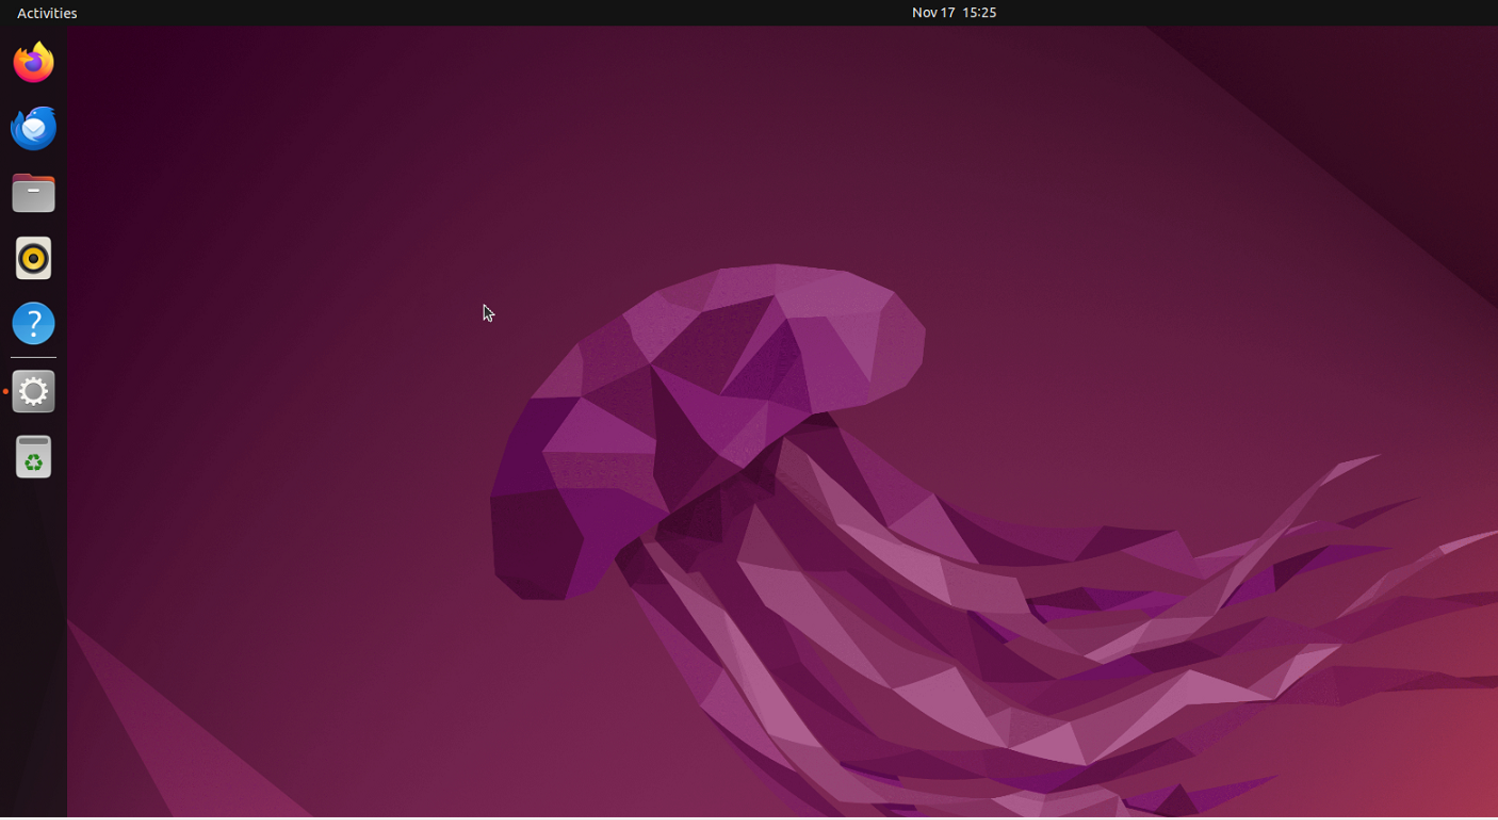Image resolution: width=1498 pixels, height=820 pixels.
Task: Click the dock separator line above Settings
Action: [34, 358]
